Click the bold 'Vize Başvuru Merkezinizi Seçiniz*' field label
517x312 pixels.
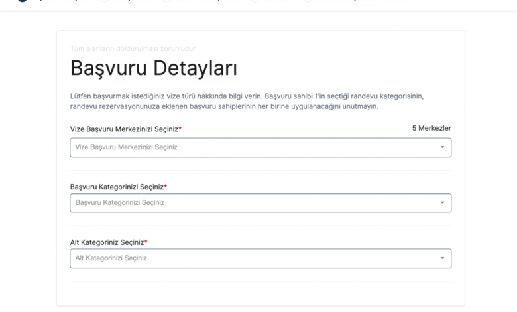126,129
